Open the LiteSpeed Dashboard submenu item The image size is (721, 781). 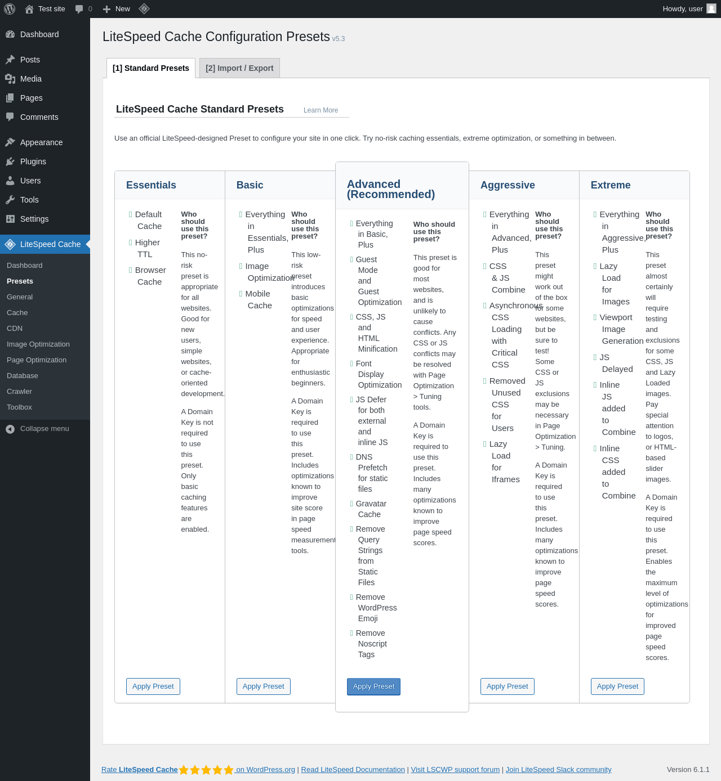[25, 266]
